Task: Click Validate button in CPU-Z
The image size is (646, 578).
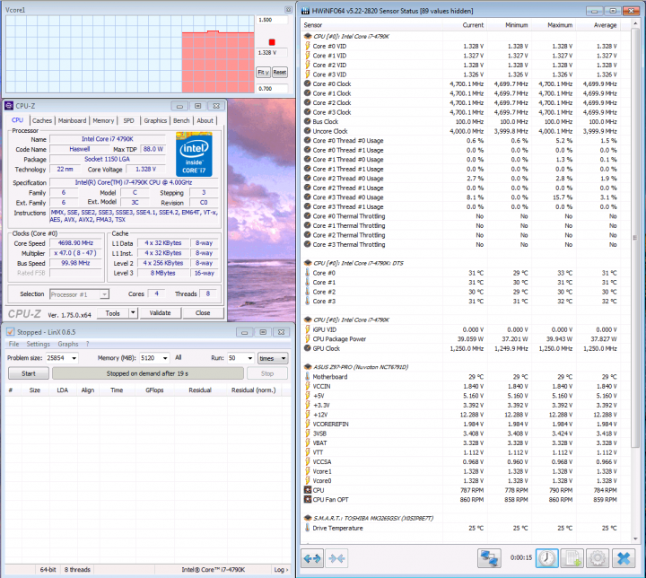Action: [x=160, y=313]
